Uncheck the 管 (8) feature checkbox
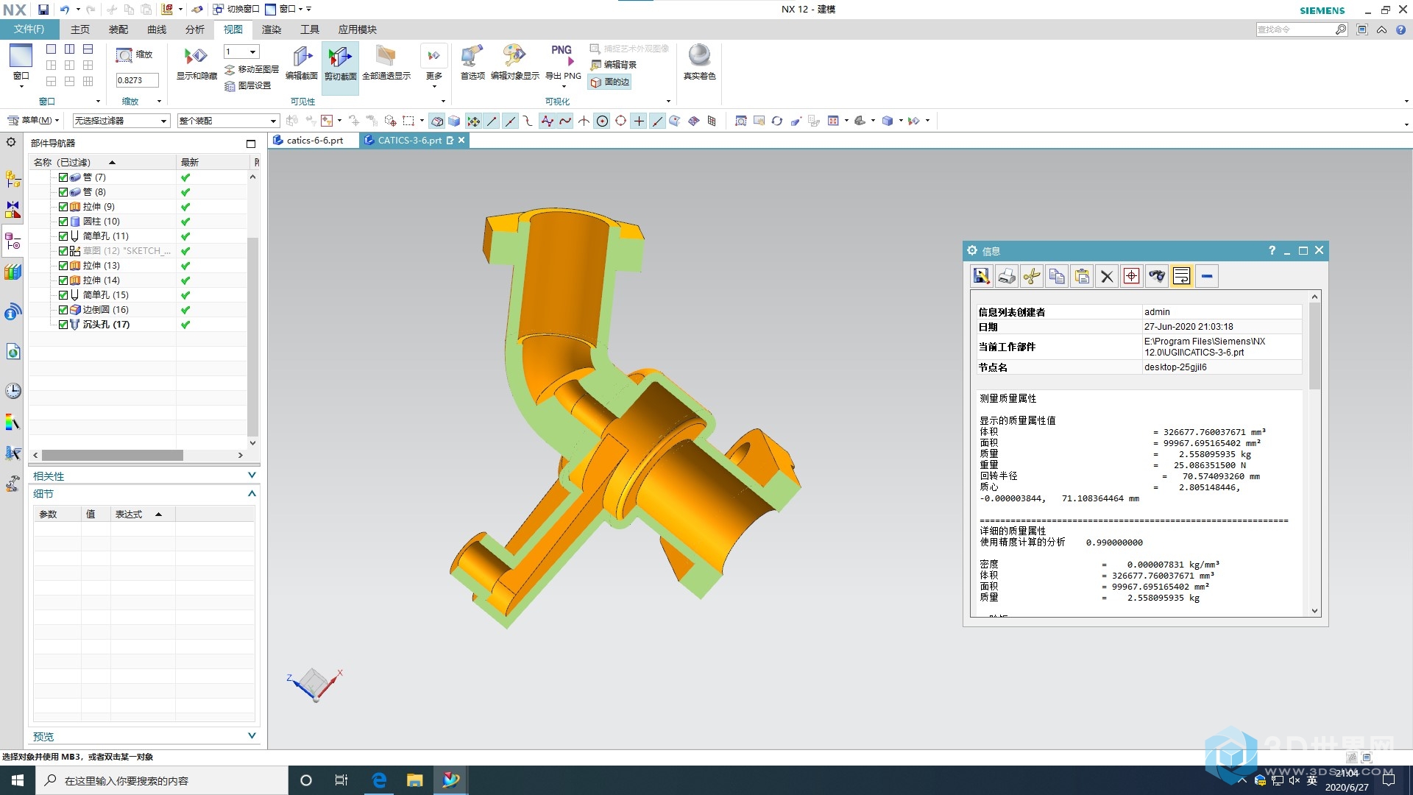Image resolution: width=1413 pixels, height=795 pixels. click(63, 192)
